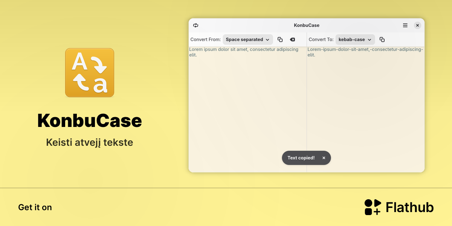Click the Text copied! notification message
Image resolution: width=452 pixels, height=226 pixels.
(301, 158)
